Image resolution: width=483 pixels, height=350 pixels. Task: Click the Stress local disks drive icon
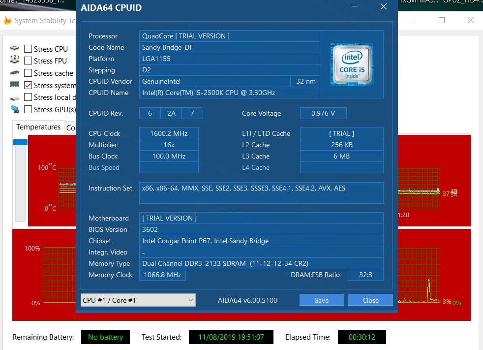[14, 98]
